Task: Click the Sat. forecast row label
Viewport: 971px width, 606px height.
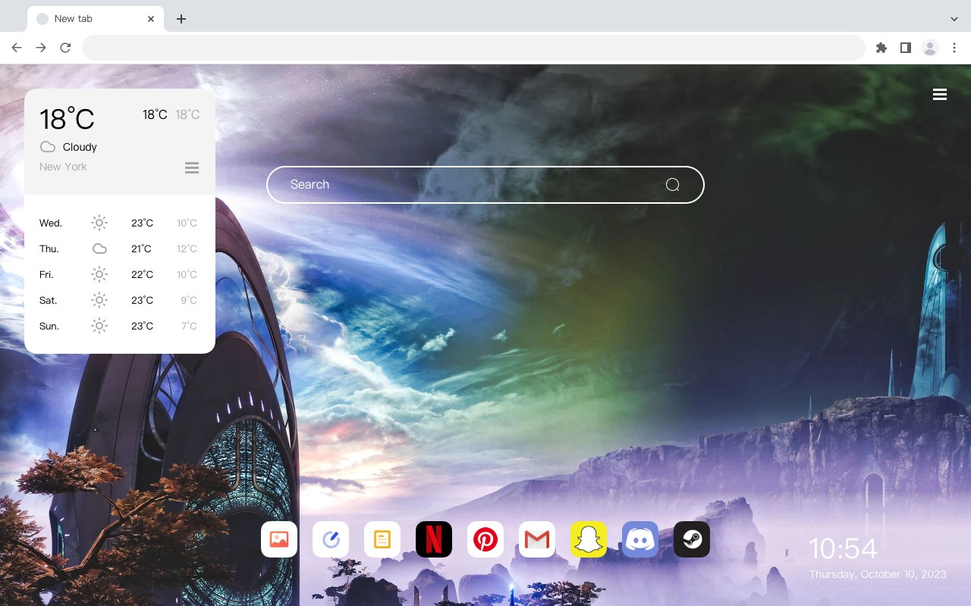Action: pyautogui.click(x=49, y=300)
